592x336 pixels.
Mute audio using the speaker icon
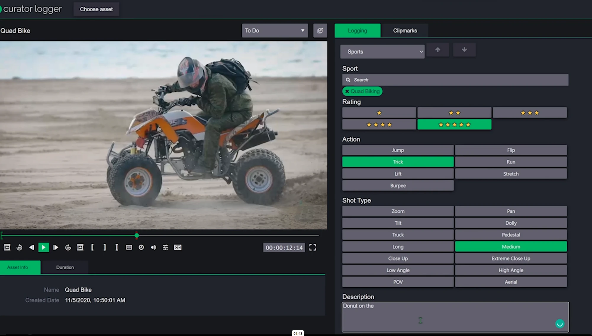tap(153, 247)
